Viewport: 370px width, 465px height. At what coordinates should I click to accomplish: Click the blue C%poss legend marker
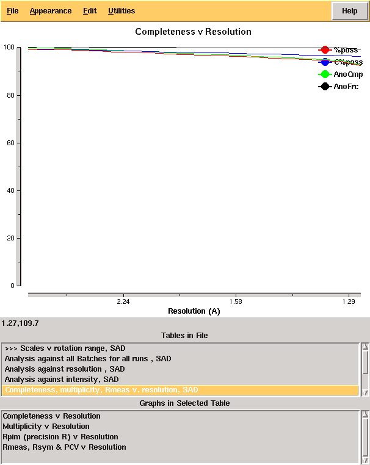(x=325, y=62)
